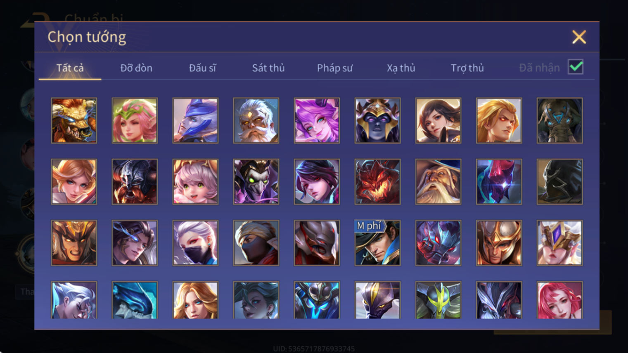Choose the silver-haired masked female assassin
Image resolution: width=628 pixels, height=353 pixels.
click(195, 243)
